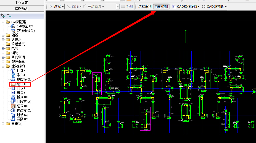Collapse the 建筑结构 folder
This screenshot has width=256, height=143.
tap(3, 66)
